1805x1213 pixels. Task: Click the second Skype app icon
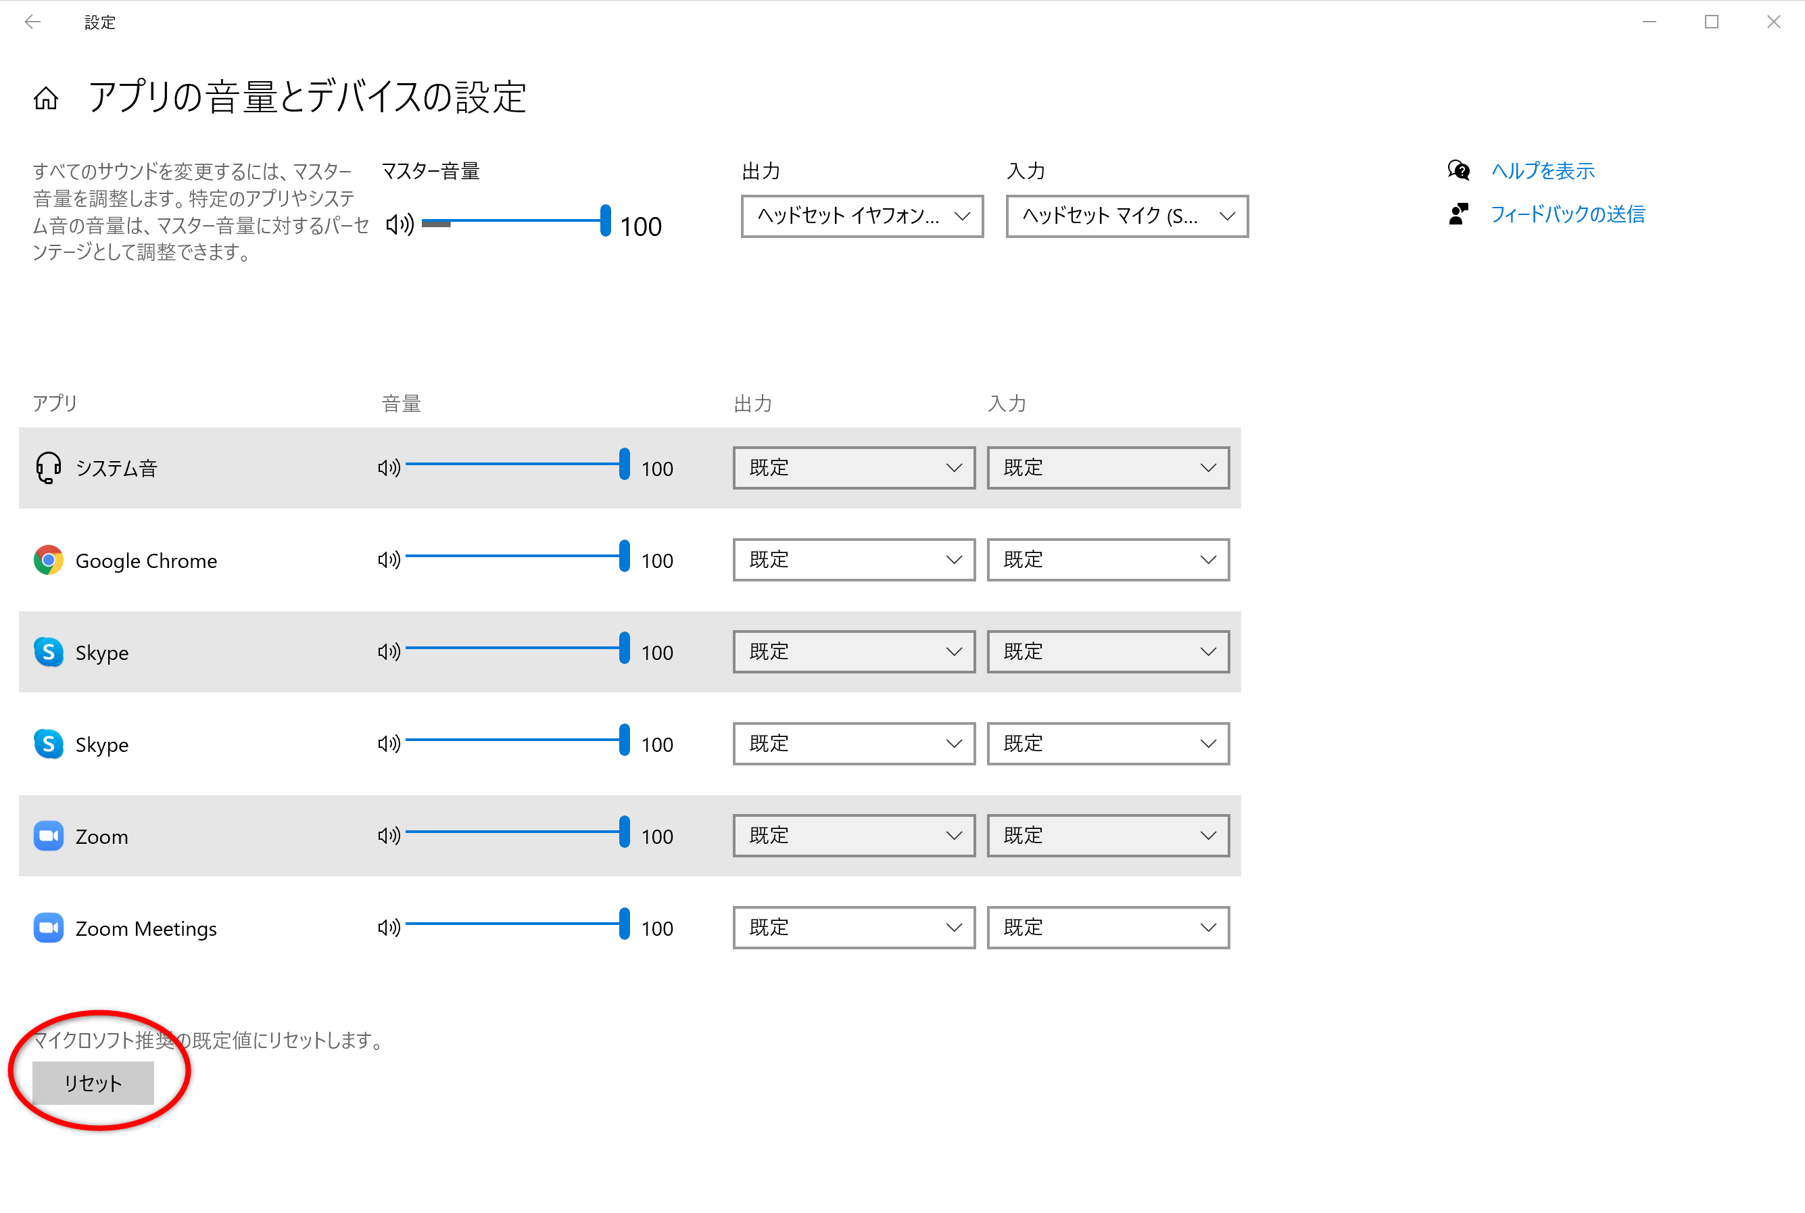click(48, 744)
